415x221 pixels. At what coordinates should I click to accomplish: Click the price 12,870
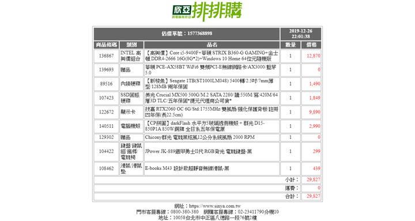(x=314, y=56)
